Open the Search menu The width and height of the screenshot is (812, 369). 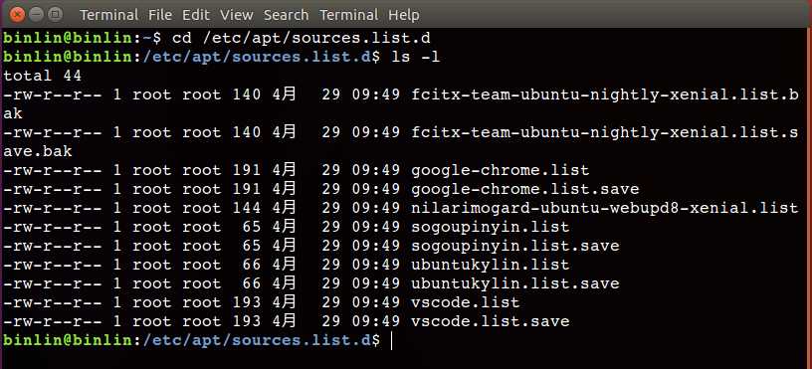pyautogui.click(x=286, y=15)
